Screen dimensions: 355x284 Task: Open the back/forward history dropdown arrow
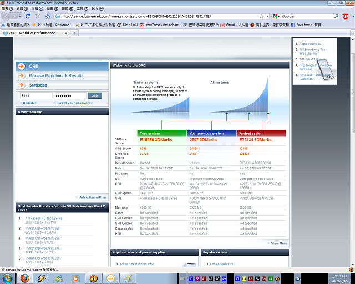[20, 17]
